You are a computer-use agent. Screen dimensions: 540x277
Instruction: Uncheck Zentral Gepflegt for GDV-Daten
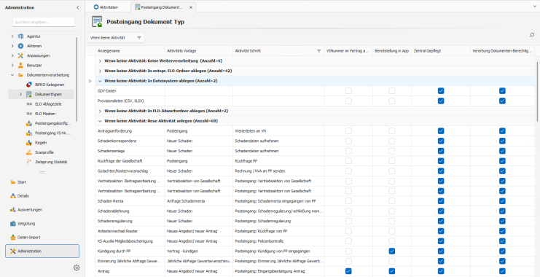click(x=441, y=91)
